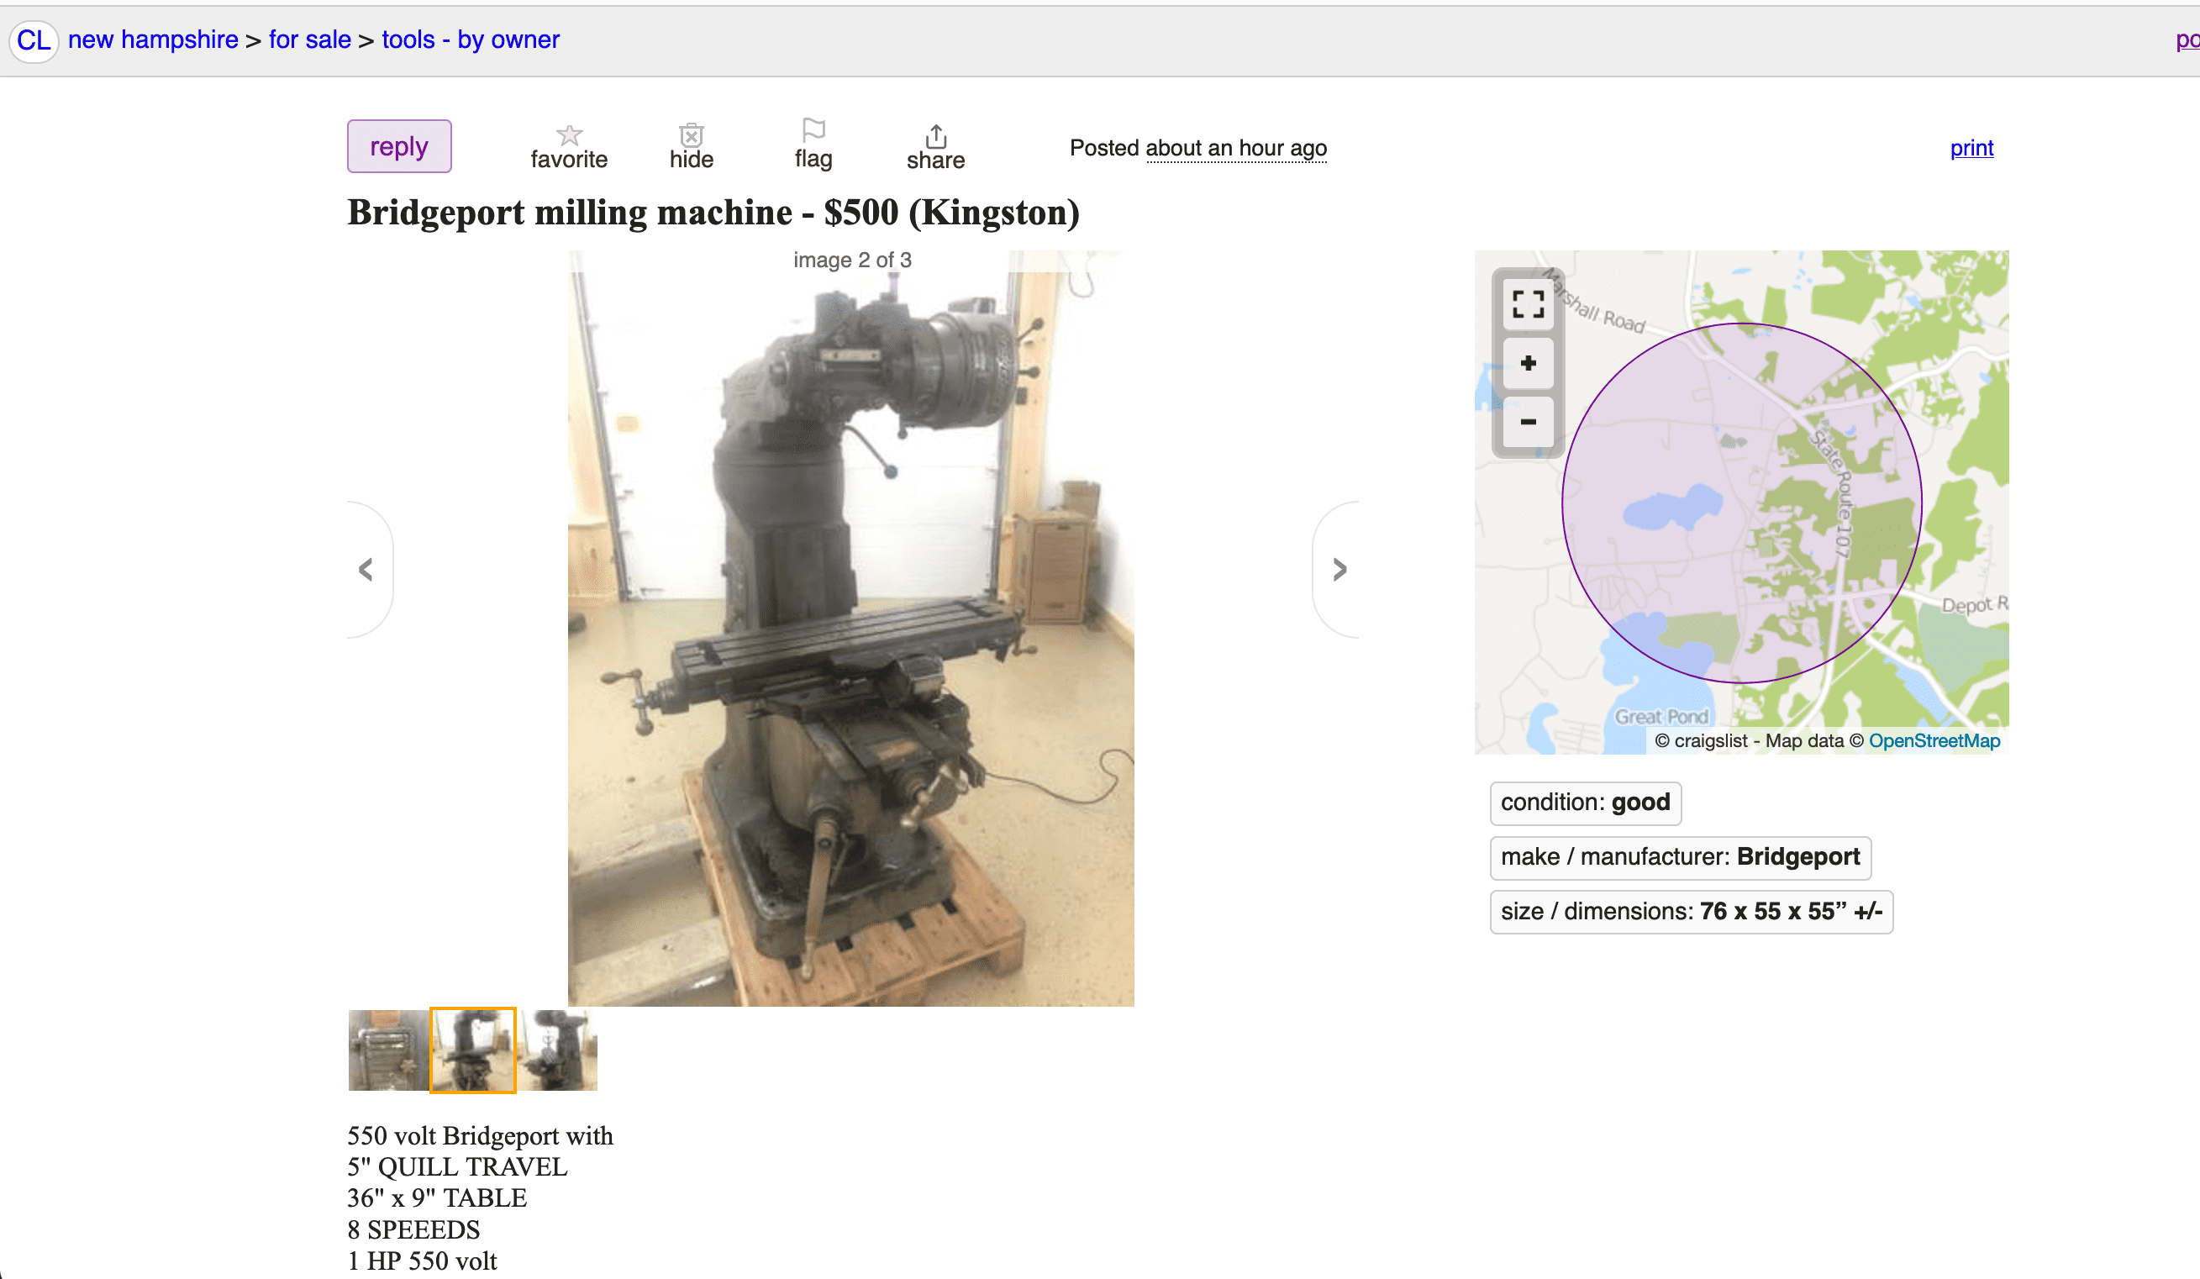Screen dimensions: 2200x1279
Task: Click the '1 HP 550 volt' line
Action: pos(423,1261)
